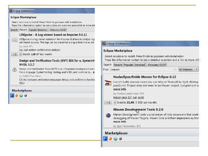Favorite Nodeclipse Maven with the star +2 button
Image resolution: width=208 pixels, height=156 pixels.
108,102
